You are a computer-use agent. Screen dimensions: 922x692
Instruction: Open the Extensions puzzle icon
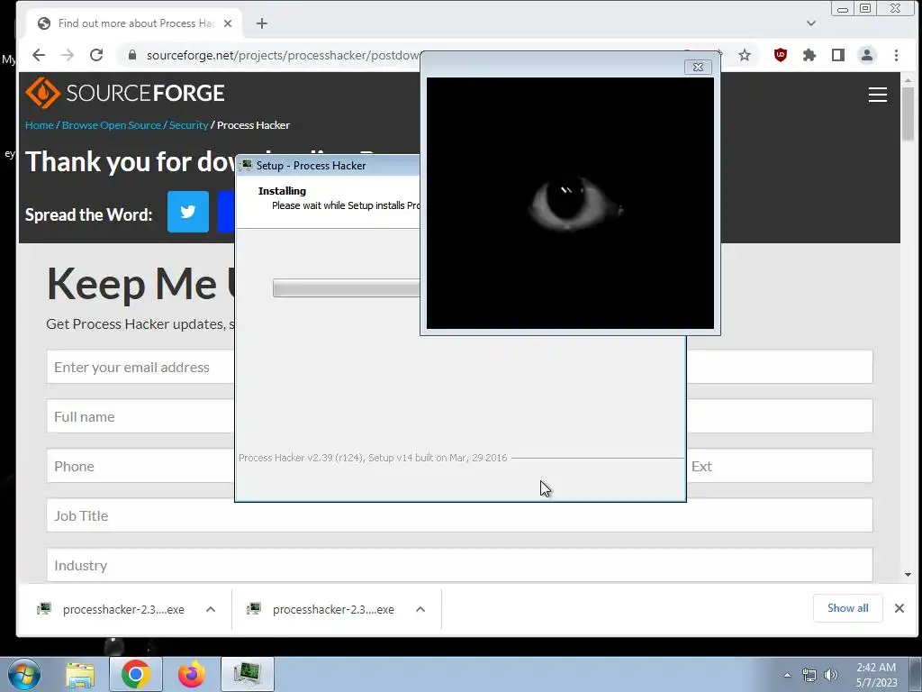[x=809, y=55]
